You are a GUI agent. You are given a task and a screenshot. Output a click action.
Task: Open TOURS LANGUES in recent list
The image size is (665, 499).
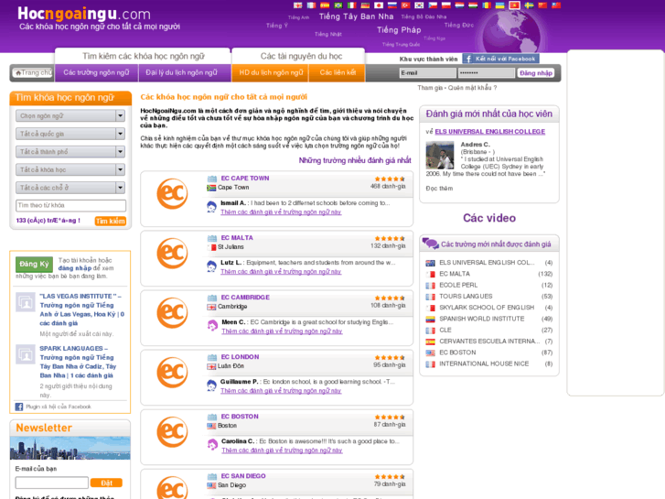click(466, 296)
